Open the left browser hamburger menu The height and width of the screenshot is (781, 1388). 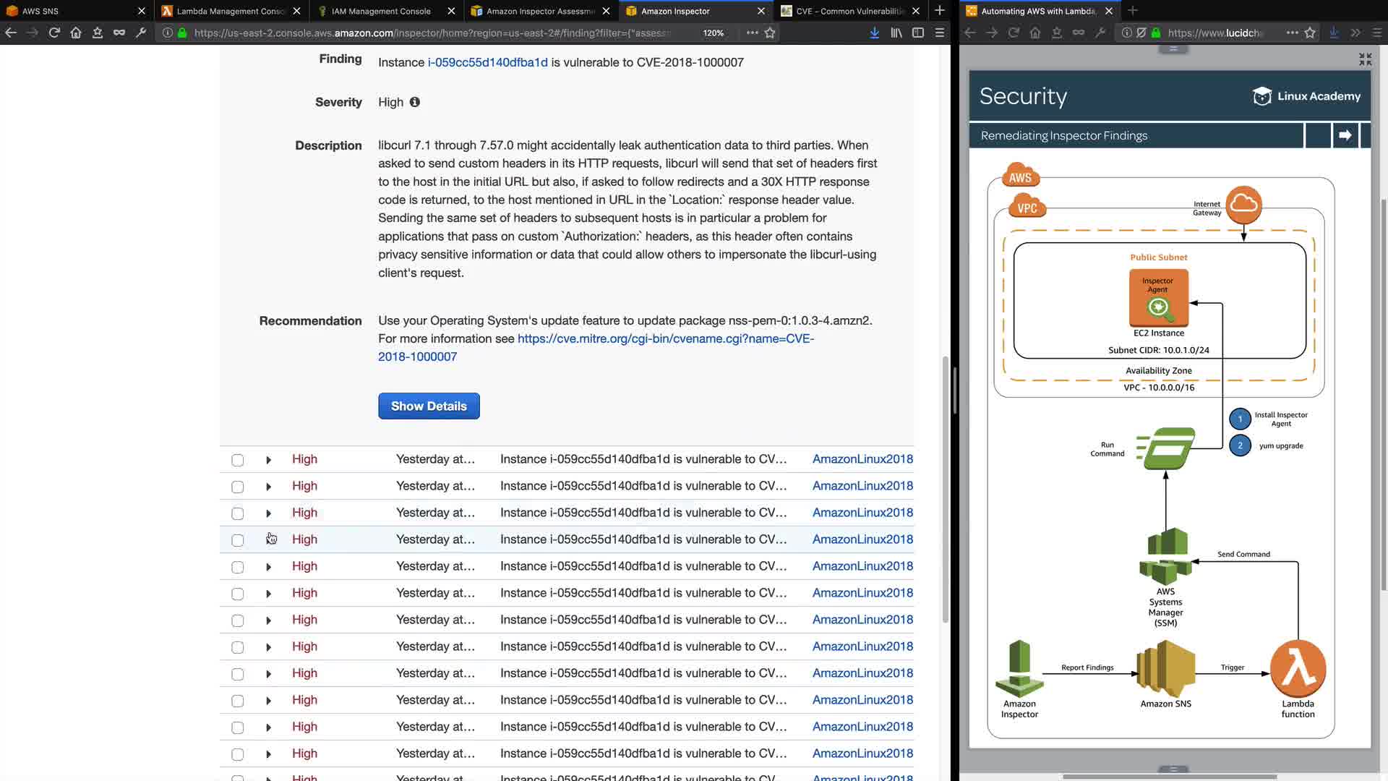940,33
